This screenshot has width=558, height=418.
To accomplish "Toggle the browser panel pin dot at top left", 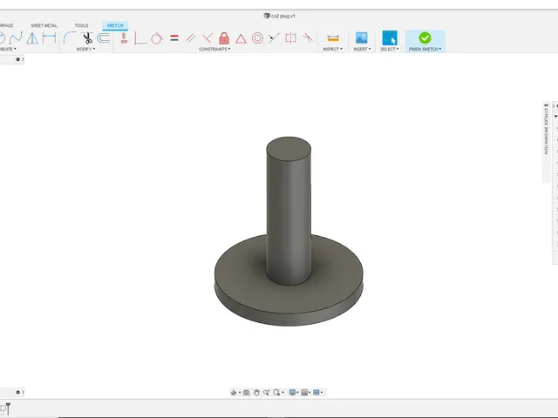I will (x=17, y=59).
